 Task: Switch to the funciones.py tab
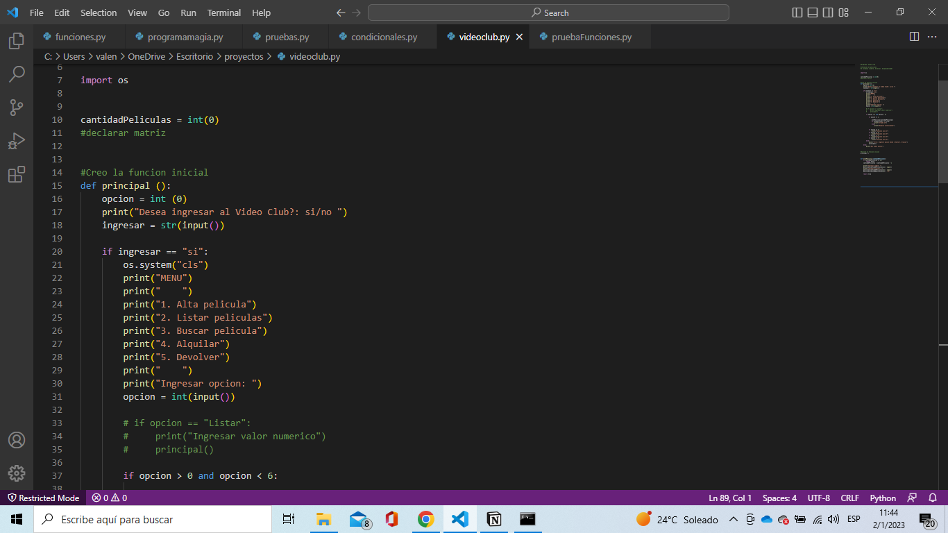point(79,37)
